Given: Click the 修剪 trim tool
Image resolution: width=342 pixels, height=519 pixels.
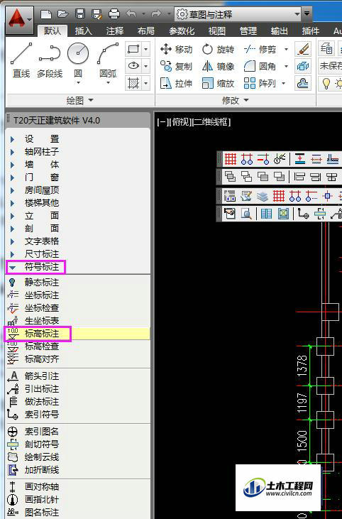Looking at the screenshot, I should coord(260,49).
